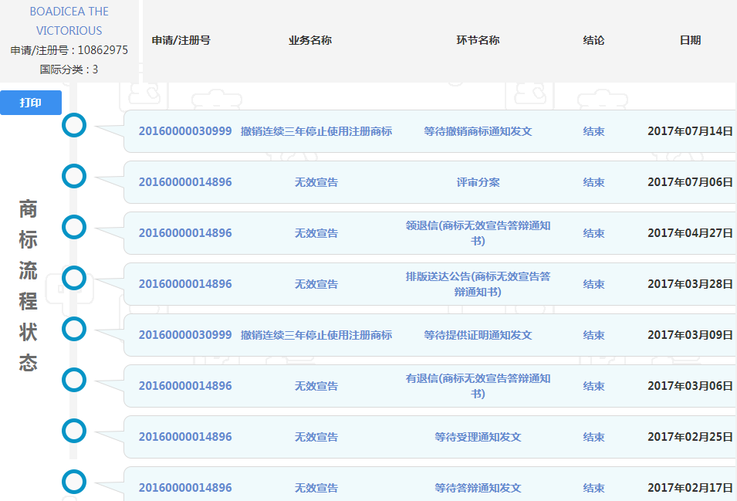737x501 pixels.
Task: Select the timeline circle for 2017年07月14日
Action: pos(74,125)
